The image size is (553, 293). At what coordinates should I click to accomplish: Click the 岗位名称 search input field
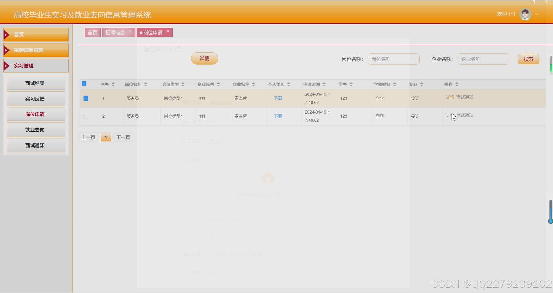point(393,59)
